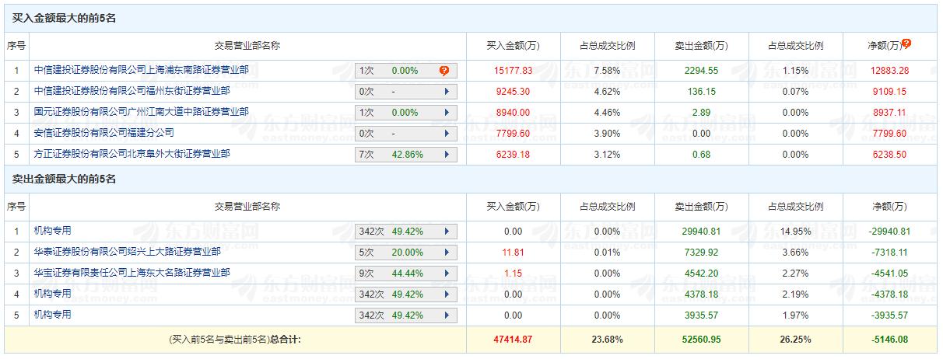
Task: Open 华泰证券绍兴上大路证券营业部 link
Action: pos(127,252)
